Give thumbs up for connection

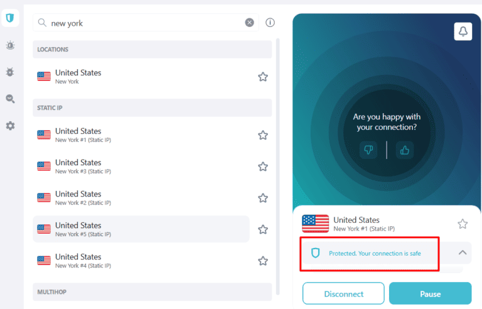(x=405, y=150)
